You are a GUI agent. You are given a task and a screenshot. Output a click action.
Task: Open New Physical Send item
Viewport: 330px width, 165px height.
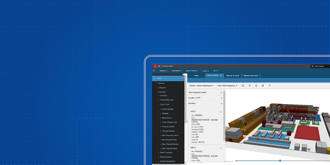coord(170,148)
